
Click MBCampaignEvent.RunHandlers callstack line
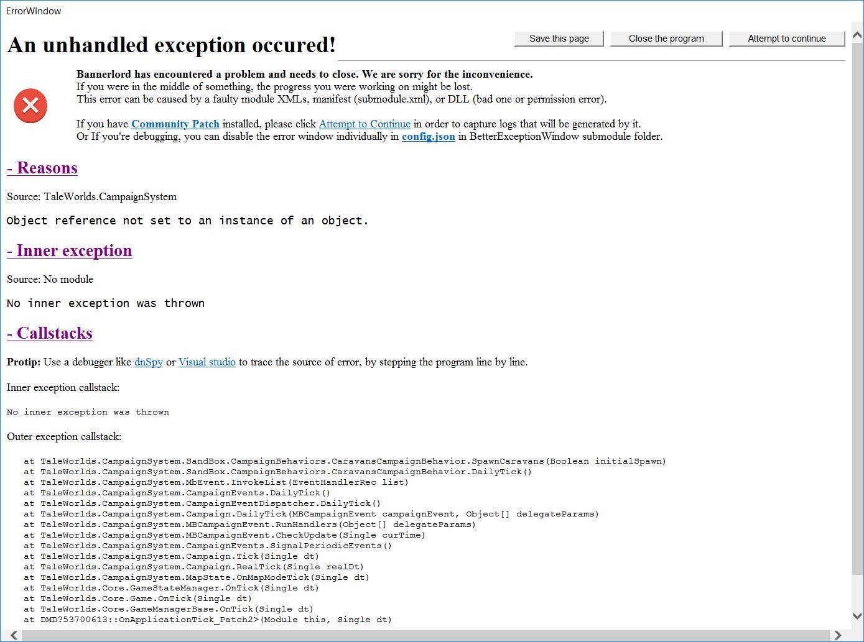point(250,525)
